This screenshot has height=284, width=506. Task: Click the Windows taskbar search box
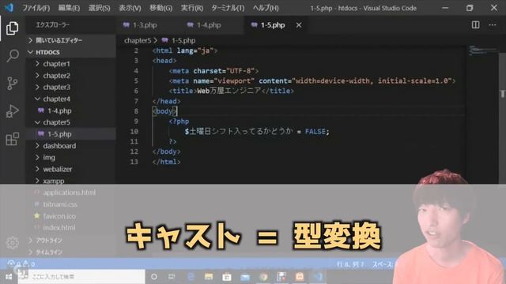[81, 277]
